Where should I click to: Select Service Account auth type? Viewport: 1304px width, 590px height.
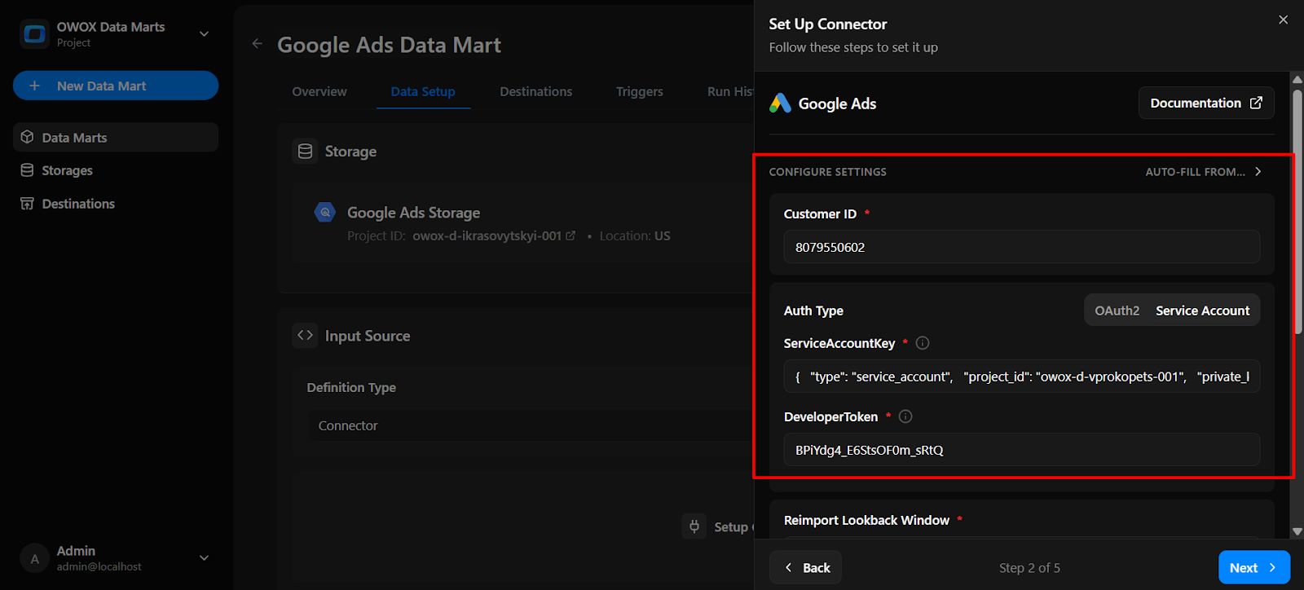point(1202,310)
